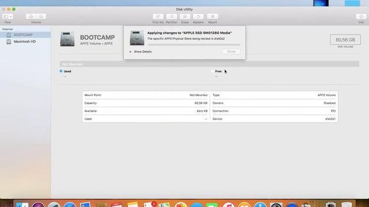Open Siri from the Dock
Screen dimensions: 369x207
point(38,205)
